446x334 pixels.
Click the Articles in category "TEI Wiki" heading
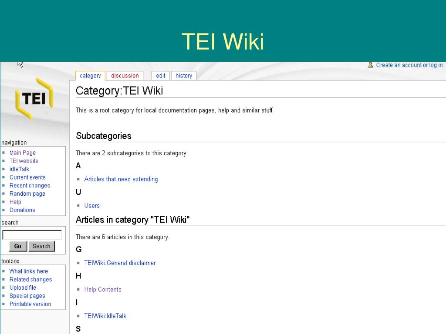point(132,220)
